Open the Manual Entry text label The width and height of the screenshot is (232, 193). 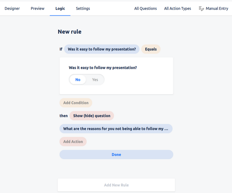tap(217, 9)
